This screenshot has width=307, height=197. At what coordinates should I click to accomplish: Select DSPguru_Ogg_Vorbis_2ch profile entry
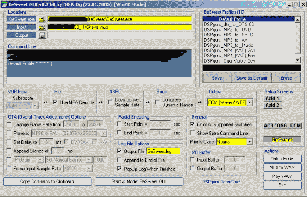(229, 61)
